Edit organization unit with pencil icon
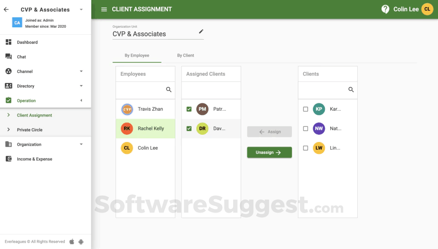Image resolution: width=438 pixels, height=249 pixels. [201, 31]
